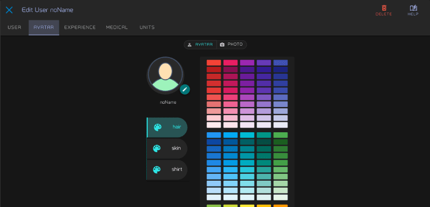Pick the lightest lavender swatch under indigo column
Image resolution: width=430 pixels, height=207 pixels.
[281, 125]
